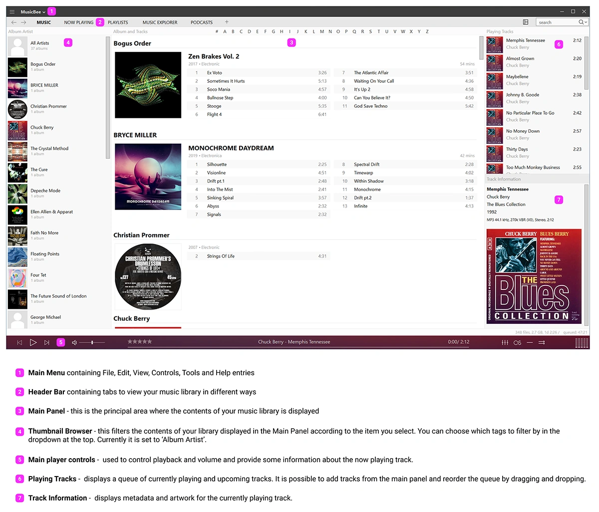This screenshot has height=512, width=599.
Task: Switch to the MUSIC tab
Action: [x=44, y=22]
